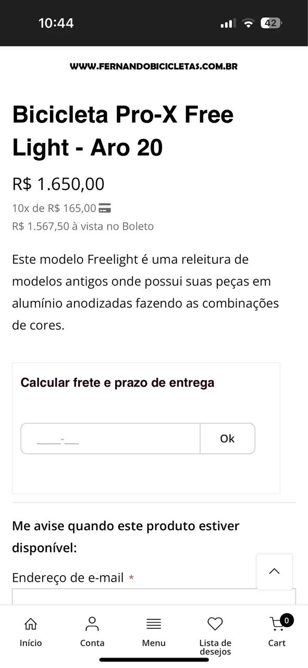Open the hamburger Menu icon
Viewport: 308px width, 668px height.
154,624
